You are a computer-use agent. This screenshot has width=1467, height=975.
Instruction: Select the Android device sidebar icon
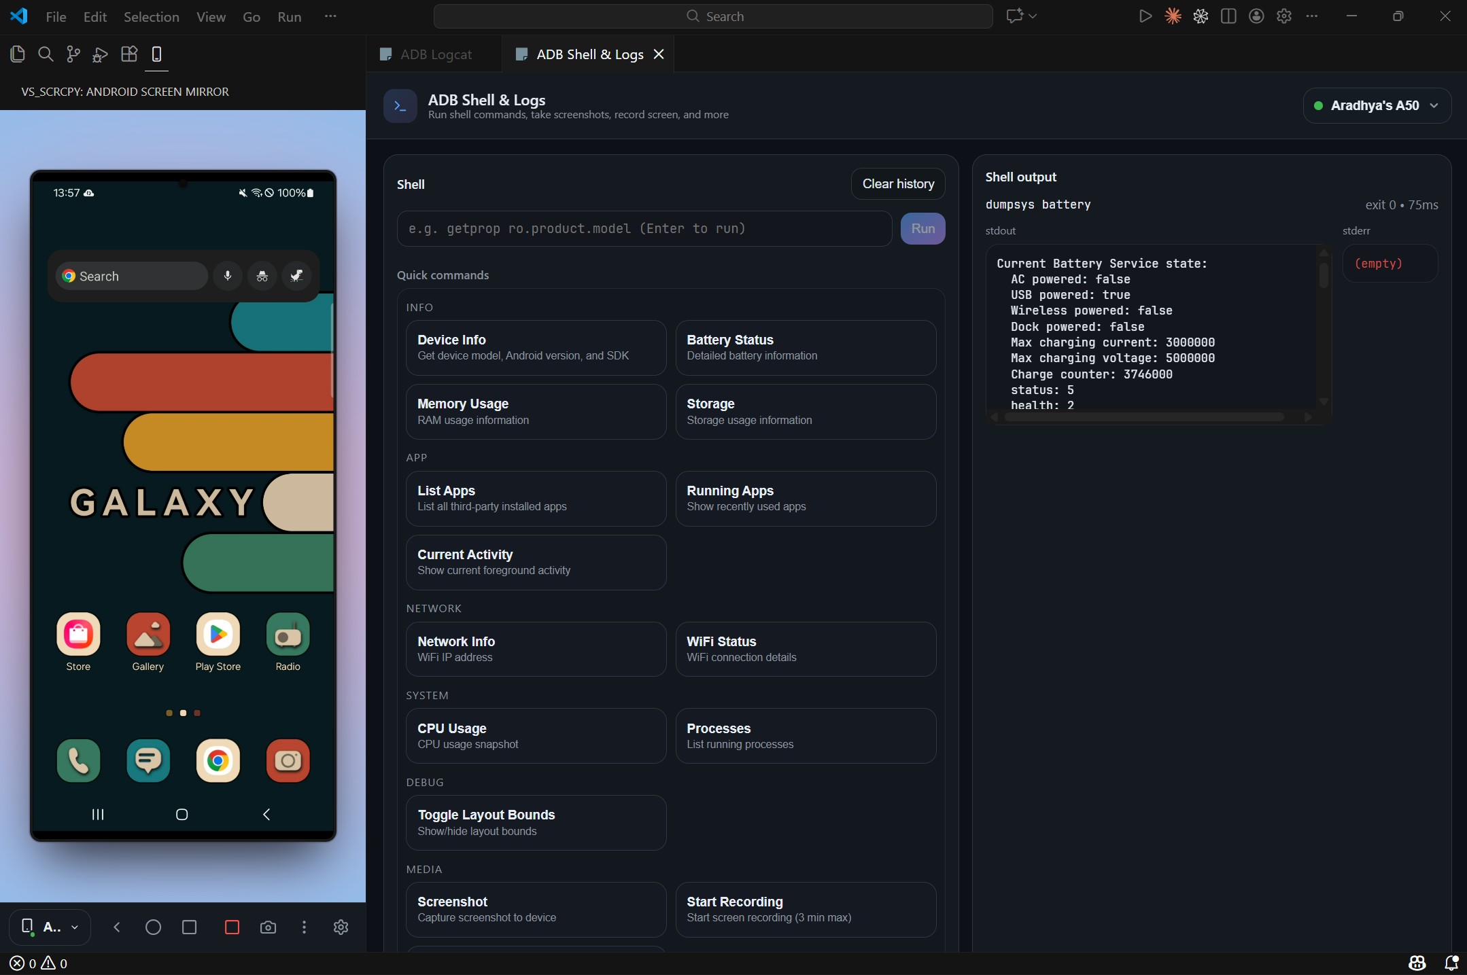156,54
